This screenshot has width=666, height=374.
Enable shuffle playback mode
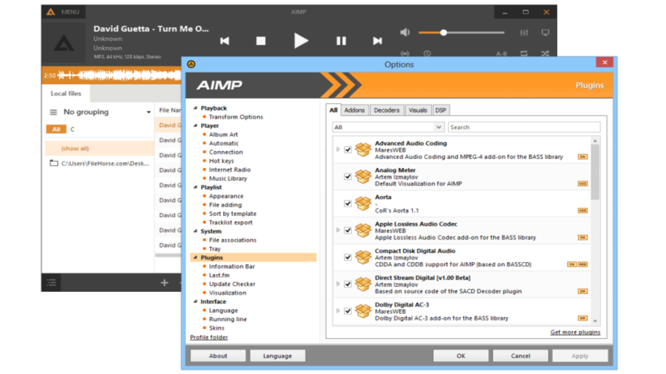click(544, 54)
